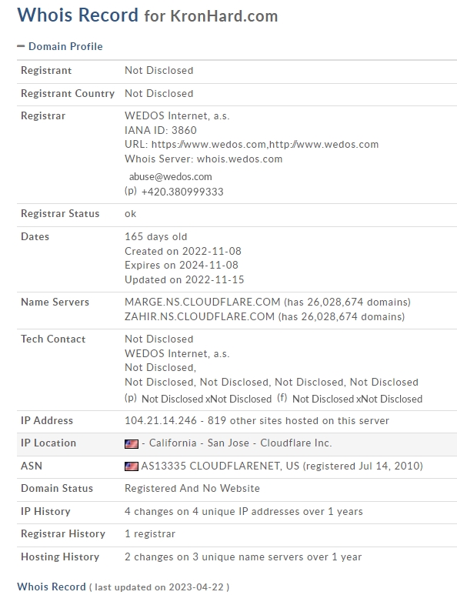The image size is (457, 595).
Task: Click the Registrar History 1 registrar entry
Action: coord(150,534)
